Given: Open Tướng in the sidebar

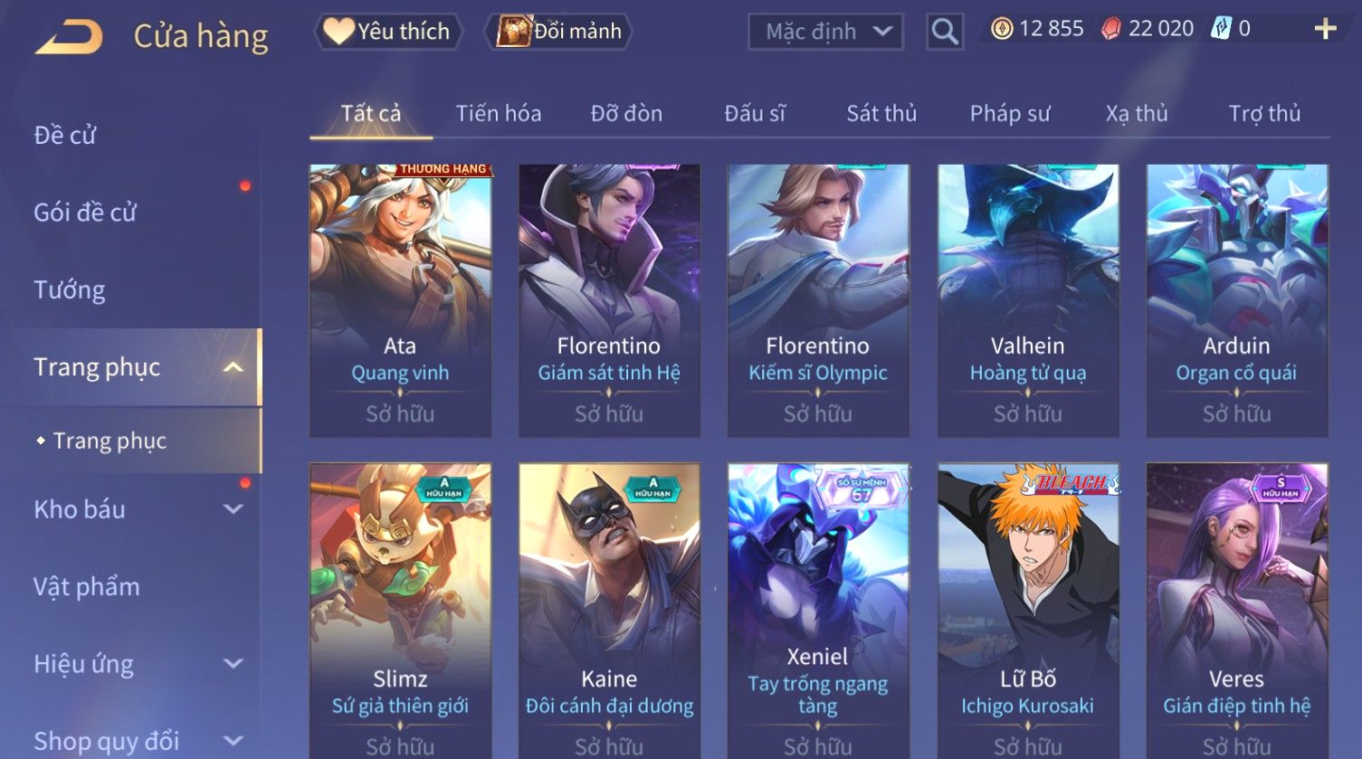Looking at the screenshot, I should [x=70, y=289].
